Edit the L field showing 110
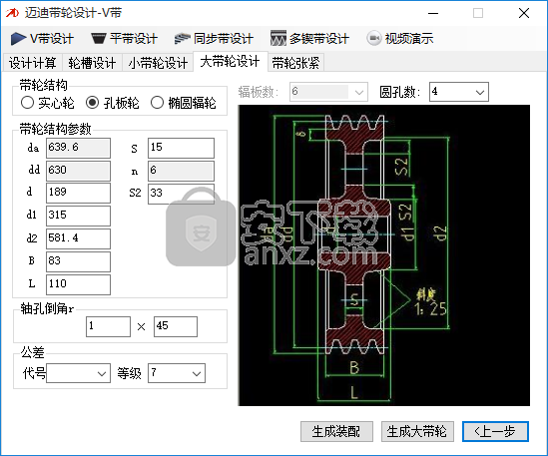This screenshot has height=456, width=548. tap(78, 284)
